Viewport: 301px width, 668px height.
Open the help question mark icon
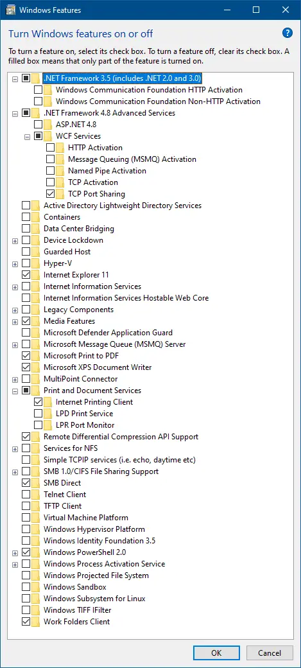(x=288, y=33)
